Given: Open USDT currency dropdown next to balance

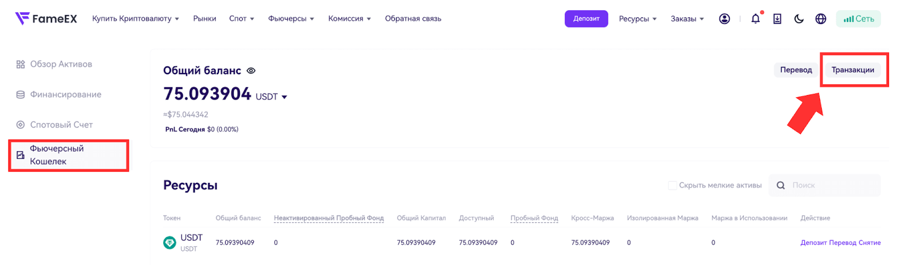Looking at the screenshot, I should point(271,97).
